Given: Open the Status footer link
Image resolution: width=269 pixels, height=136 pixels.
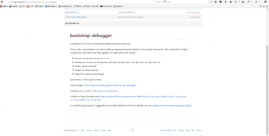Looking at the screenshot, I should 104,130.
